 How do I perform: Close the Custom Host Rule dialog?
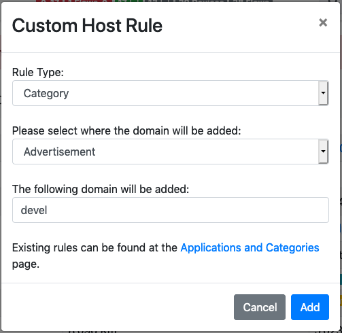click(323, 22)
